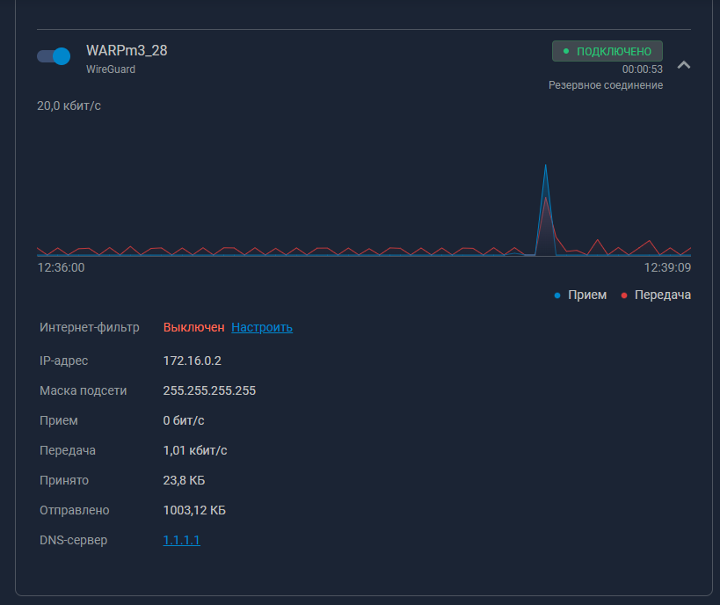
Task: Click the Передача legend label
Action: [x=662, y=295]
